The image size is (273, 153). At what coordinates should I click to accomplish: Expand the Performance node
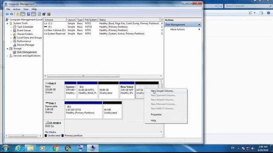pyautogui.click(x=11, y=41)
